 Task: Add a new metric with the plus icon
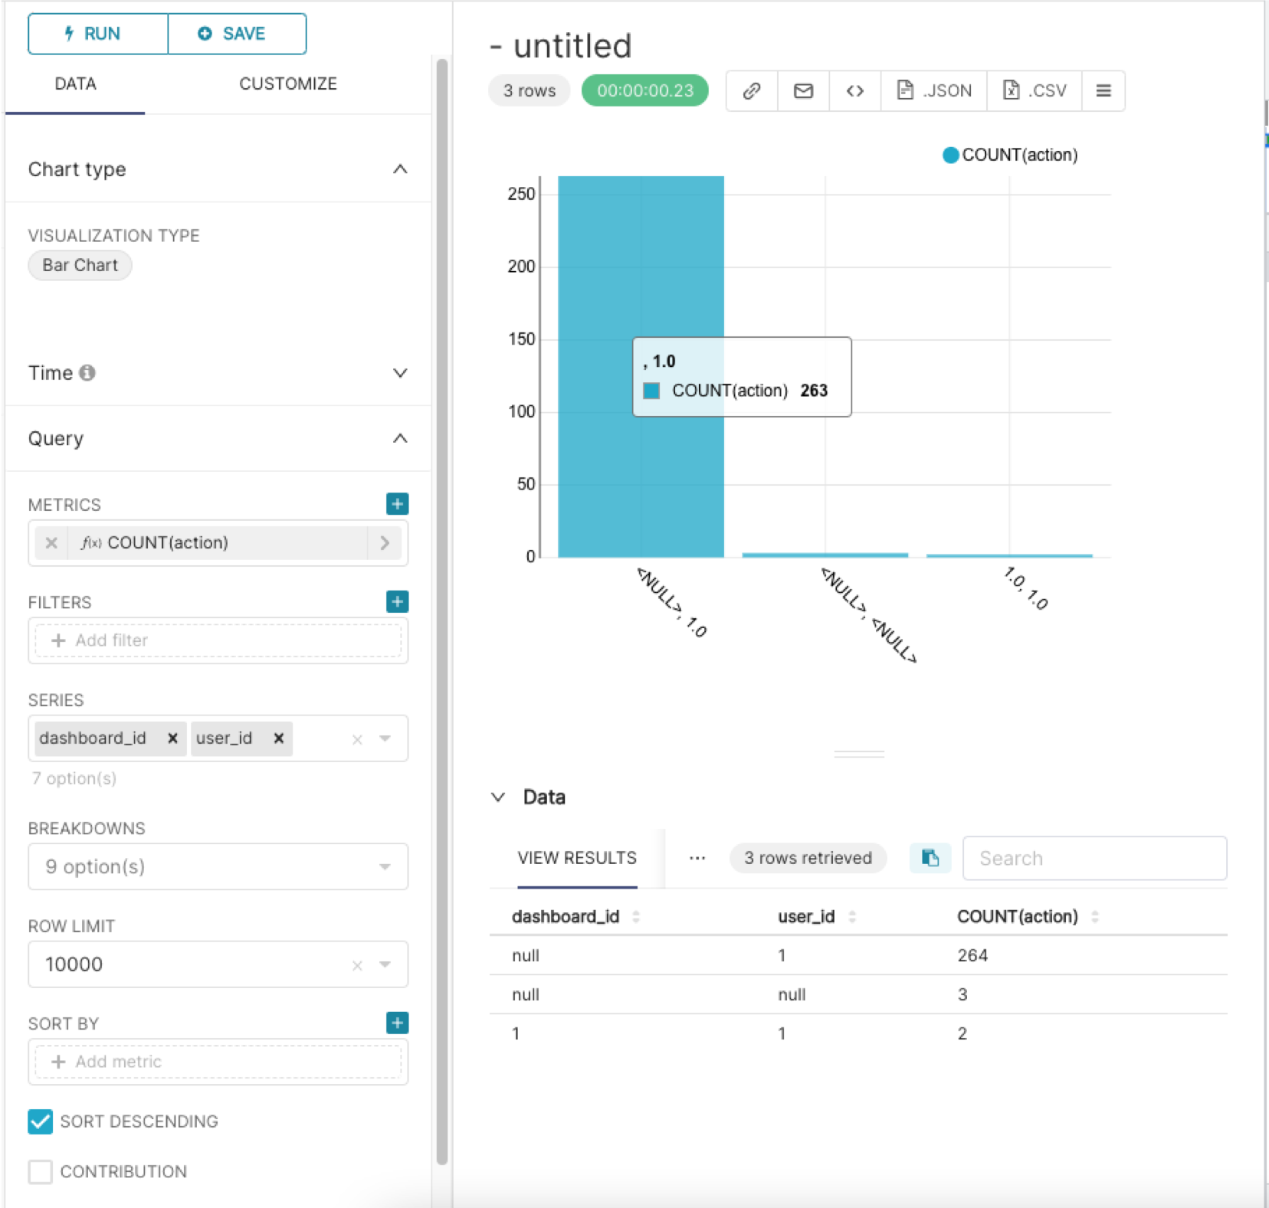pos(397,504)
